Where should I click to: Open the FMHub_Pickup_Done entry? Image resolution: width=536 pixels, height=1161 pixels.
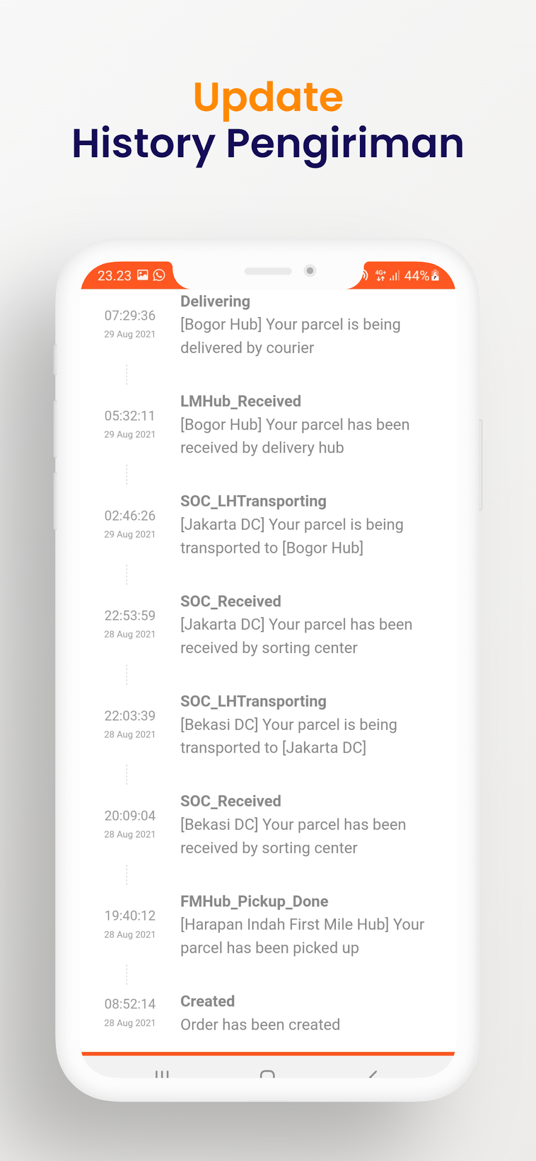(x=302, y=924)
